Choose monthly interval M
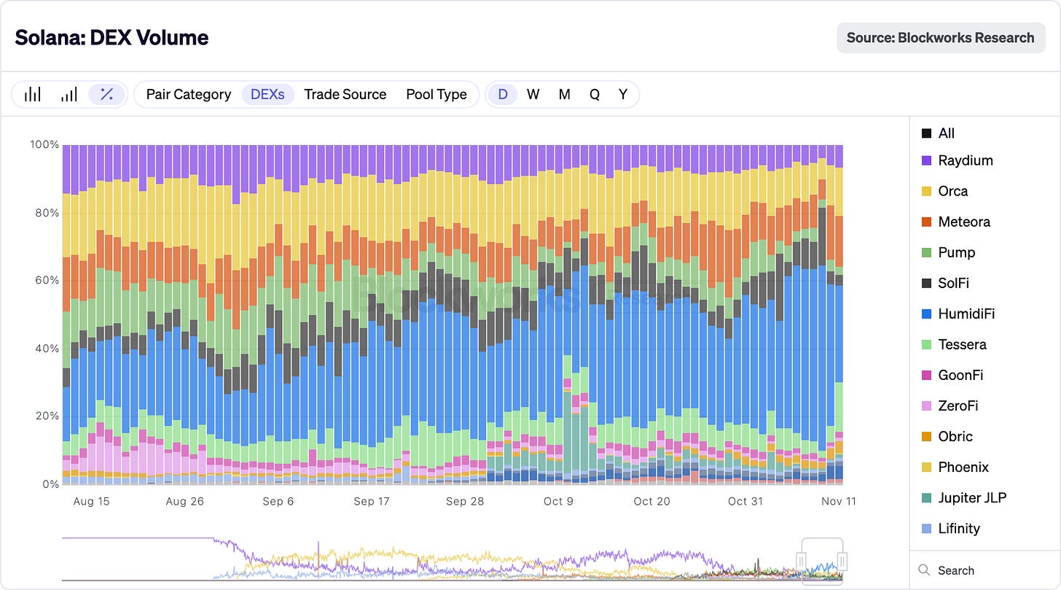The image size is (1061, 590). point(564,94)
